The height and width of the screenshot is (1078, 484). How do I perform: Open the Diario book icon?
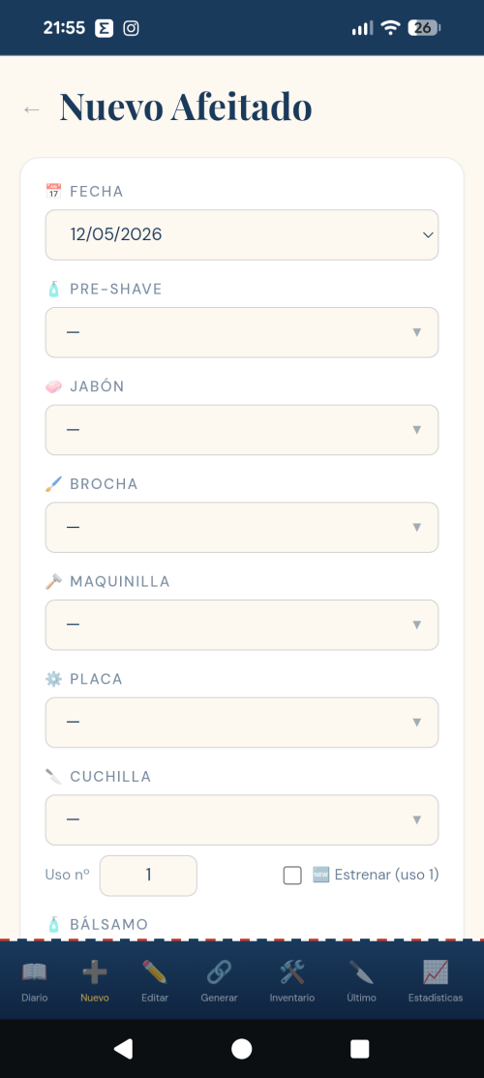35,972
